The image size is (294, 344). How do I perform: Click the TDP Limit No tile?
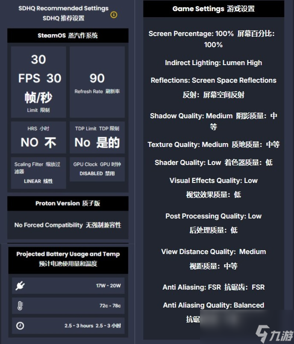coord(97,138)
